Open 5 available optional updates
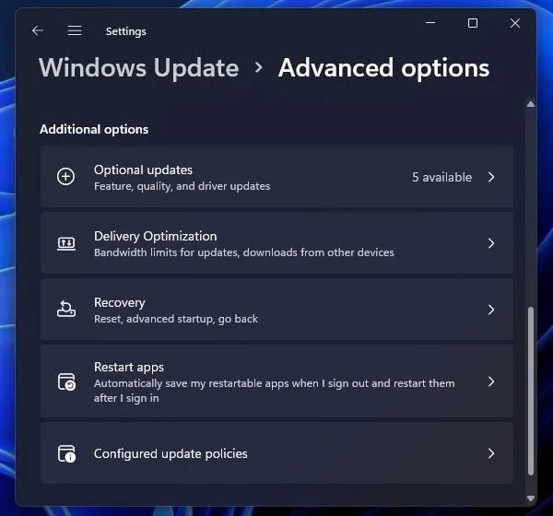 [441, 177]
